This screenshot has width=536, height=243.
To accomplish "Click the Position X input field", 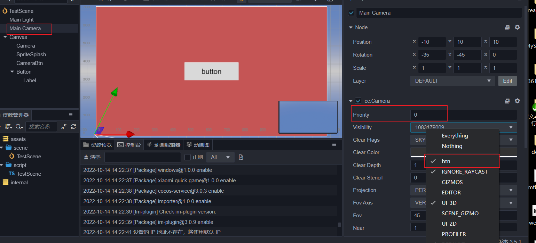I will coord(432,42).
